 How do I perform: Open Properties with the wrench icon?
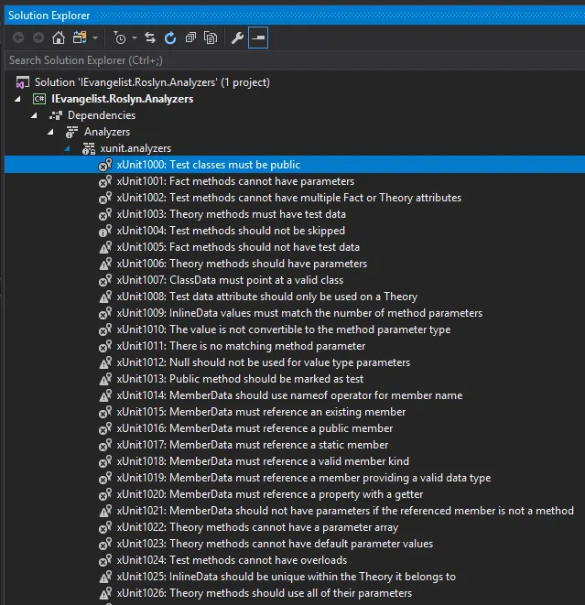click(x=237, y=38)
